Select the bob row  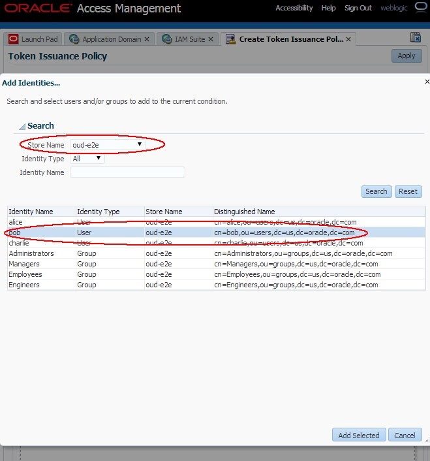tap(216, 232)
